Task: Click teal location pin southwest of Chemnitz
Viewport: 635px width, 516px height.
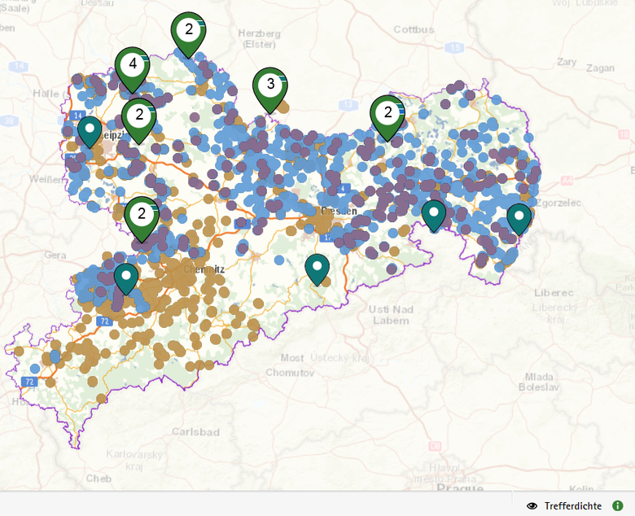Action: coord(125,278)
